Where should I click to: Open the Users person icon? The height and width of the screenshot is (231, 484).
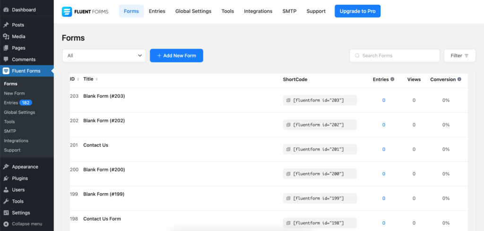point(6,190)
